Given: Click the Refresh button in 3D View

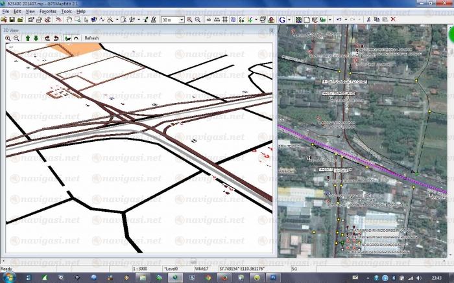Looking at the screenshot, I should [x=91, y=38].
